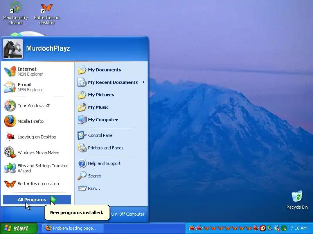Image resolution: width=313 pixels, height=234 pixels.
Task: Click Safely Remove Hardware tray icon
Action: click(x=270, y=228)
